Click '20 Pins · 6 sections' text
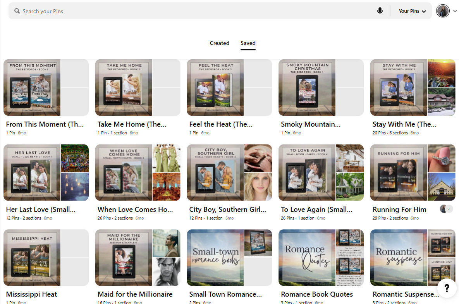 click(390, 133)
